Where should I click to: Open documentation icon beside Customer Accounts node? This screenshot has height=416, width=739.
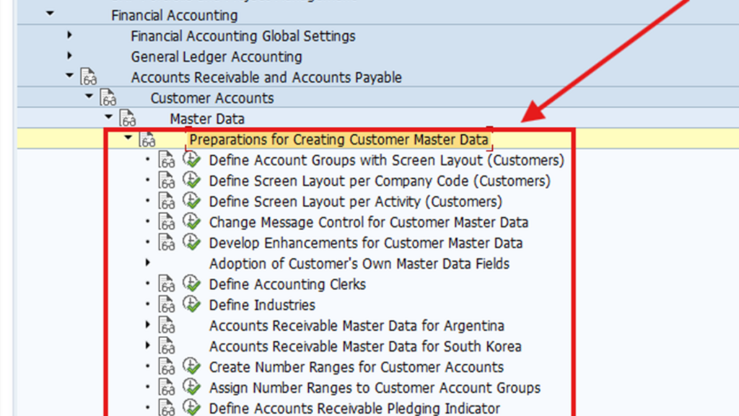coord(108,98)
